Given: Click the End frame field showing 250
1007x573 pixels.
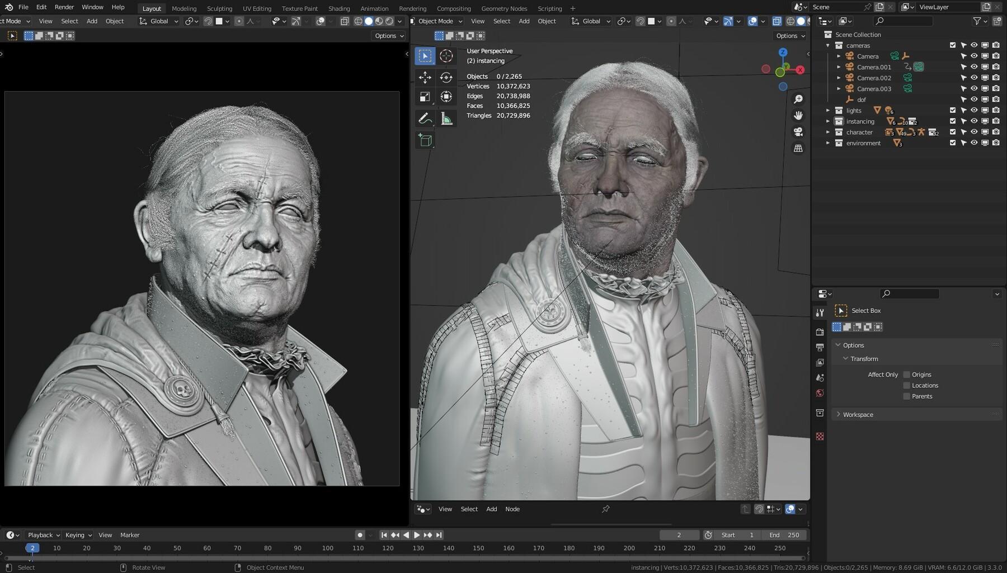Looking at the screenshot, I should tap(785, 535).
